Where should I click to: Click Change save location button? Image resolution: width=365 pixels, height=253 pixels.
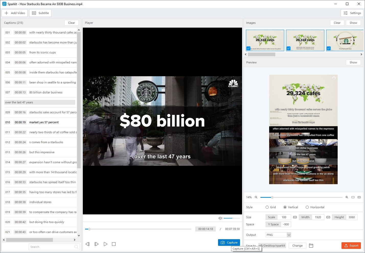(x=298, y=246)
